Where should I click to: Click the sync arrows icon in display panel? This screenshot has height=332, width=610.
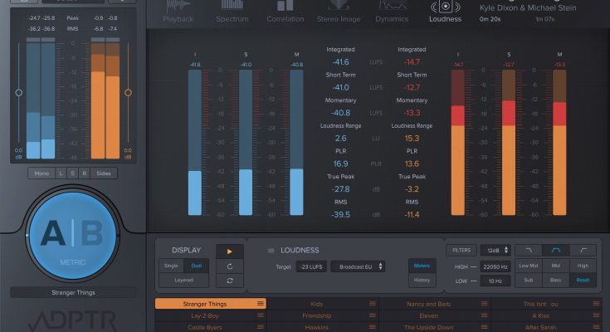(228, 281)
